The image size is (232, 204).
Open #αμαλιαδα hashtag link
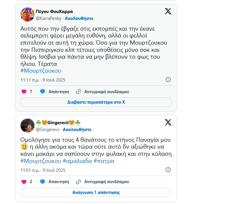pyautogui.click(x=77, y=161)
